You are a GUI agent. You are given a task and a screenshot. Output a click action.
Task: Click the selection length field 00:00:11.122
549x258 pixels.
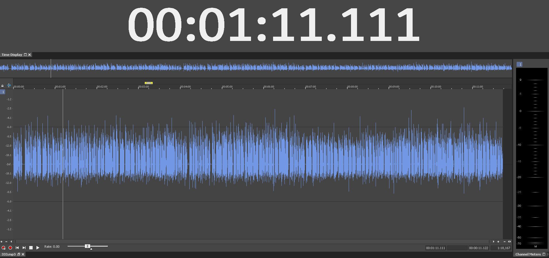tap(479, 248)
